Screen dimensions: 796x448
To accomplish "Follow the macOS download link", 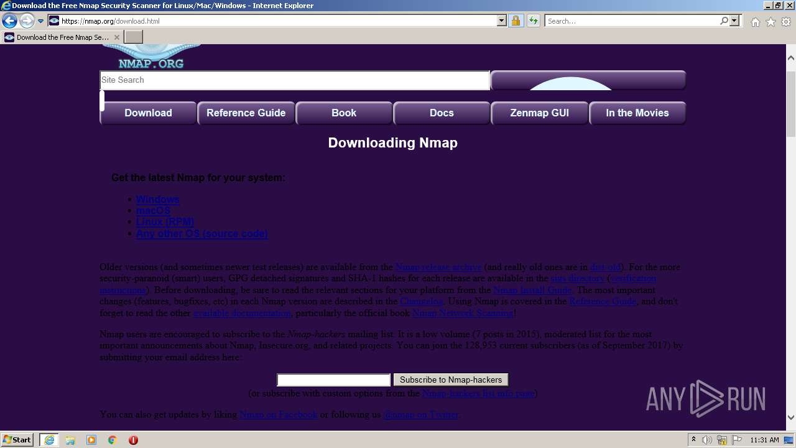I will click(x=153, y=211).
